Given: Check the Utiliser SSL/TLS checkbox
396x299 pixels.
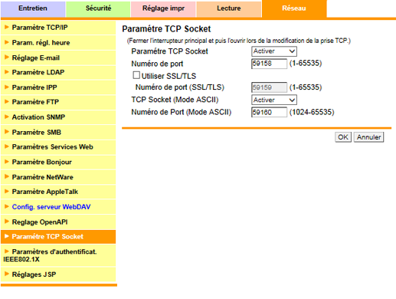Looking at the screenshot, I should pyautogui.click(x=136, y=75).
